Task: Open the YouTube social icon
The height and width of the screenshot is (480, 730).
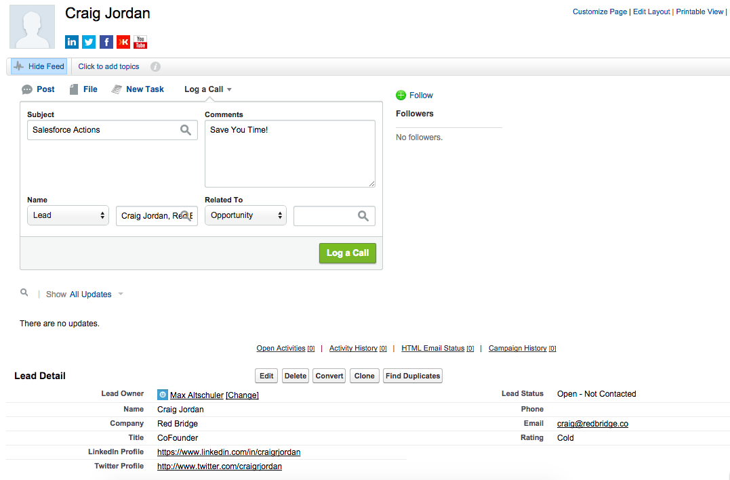Action: [140, 42]
